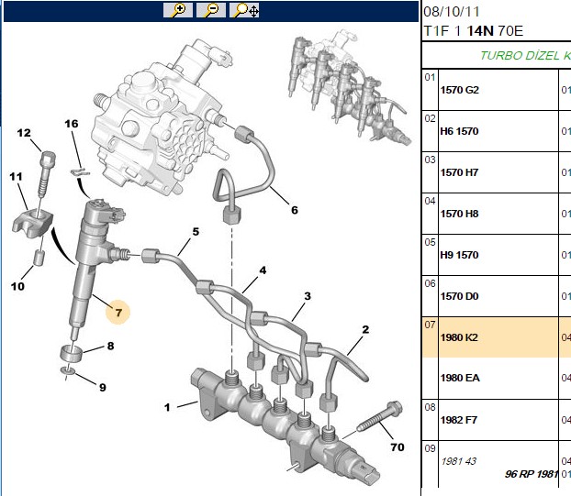Click the T1F 1 14N 70E code
The height and width of the screenshot is (496, 571).
click(x=473, y=31)
